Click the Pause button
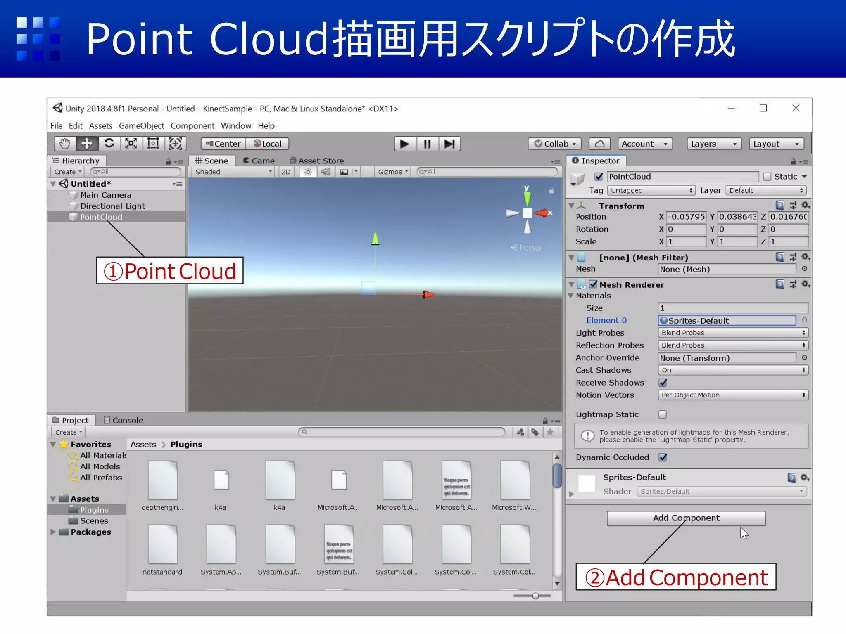 coord(427,144)
